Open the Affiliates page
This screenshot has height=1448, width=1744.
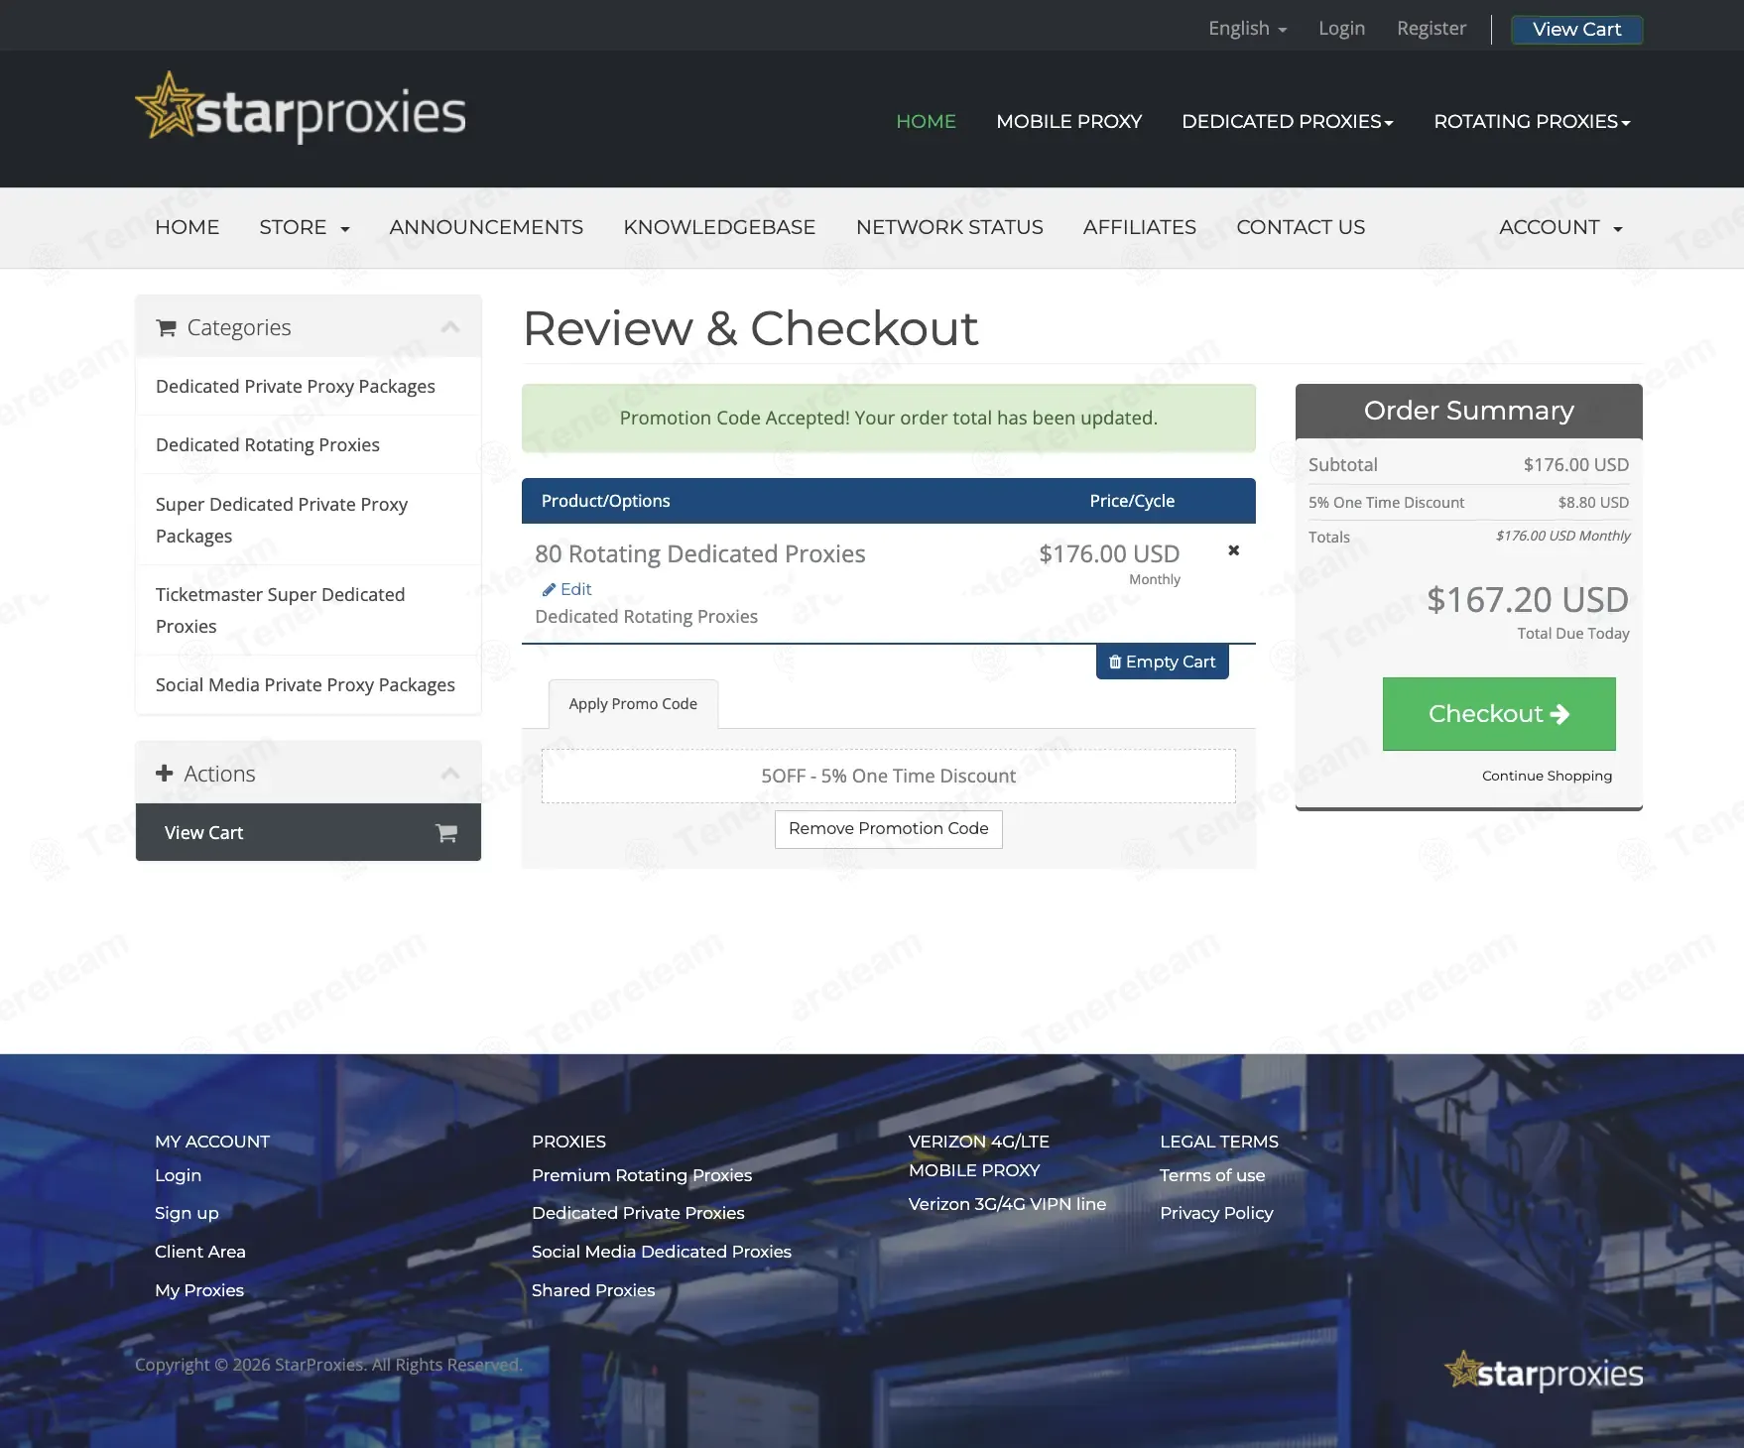[1140, 227]
